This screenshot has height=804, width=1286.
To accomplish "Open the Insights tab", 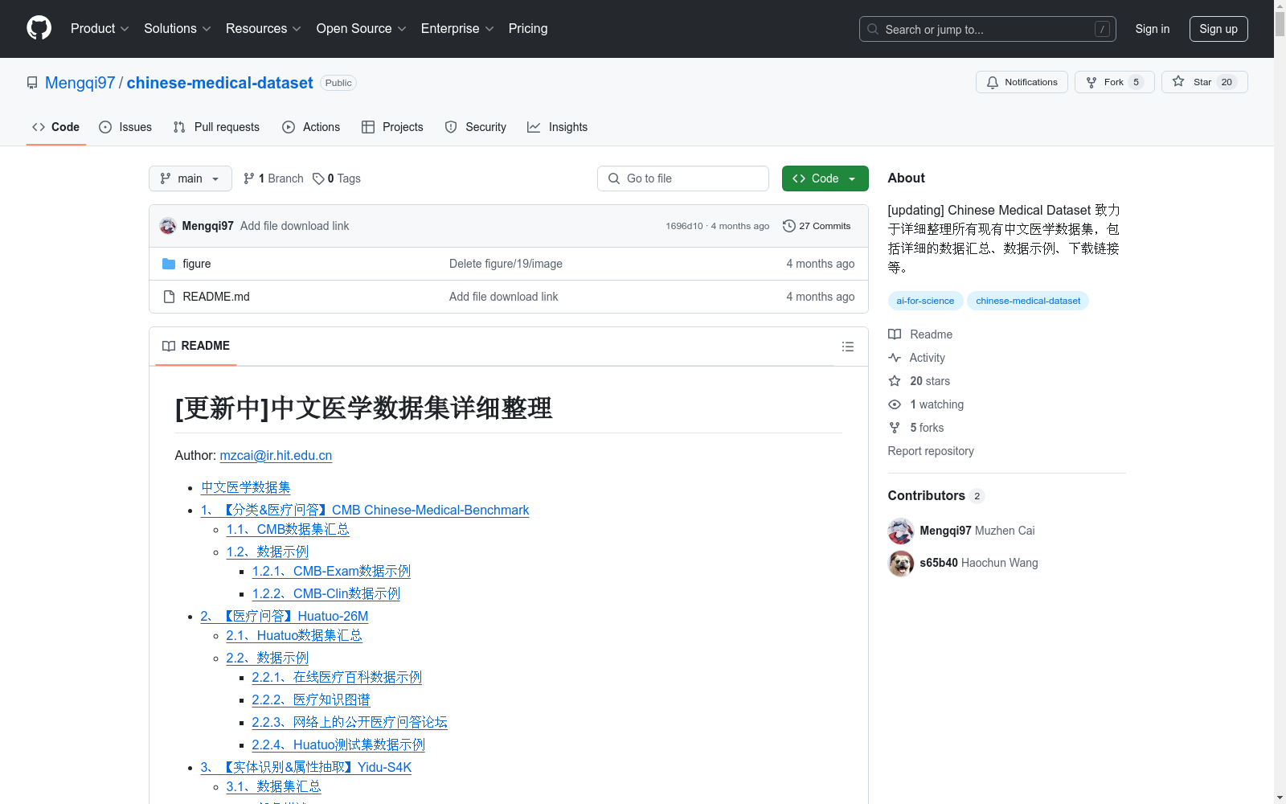I will pyautogui.click(x=558, y=127).
